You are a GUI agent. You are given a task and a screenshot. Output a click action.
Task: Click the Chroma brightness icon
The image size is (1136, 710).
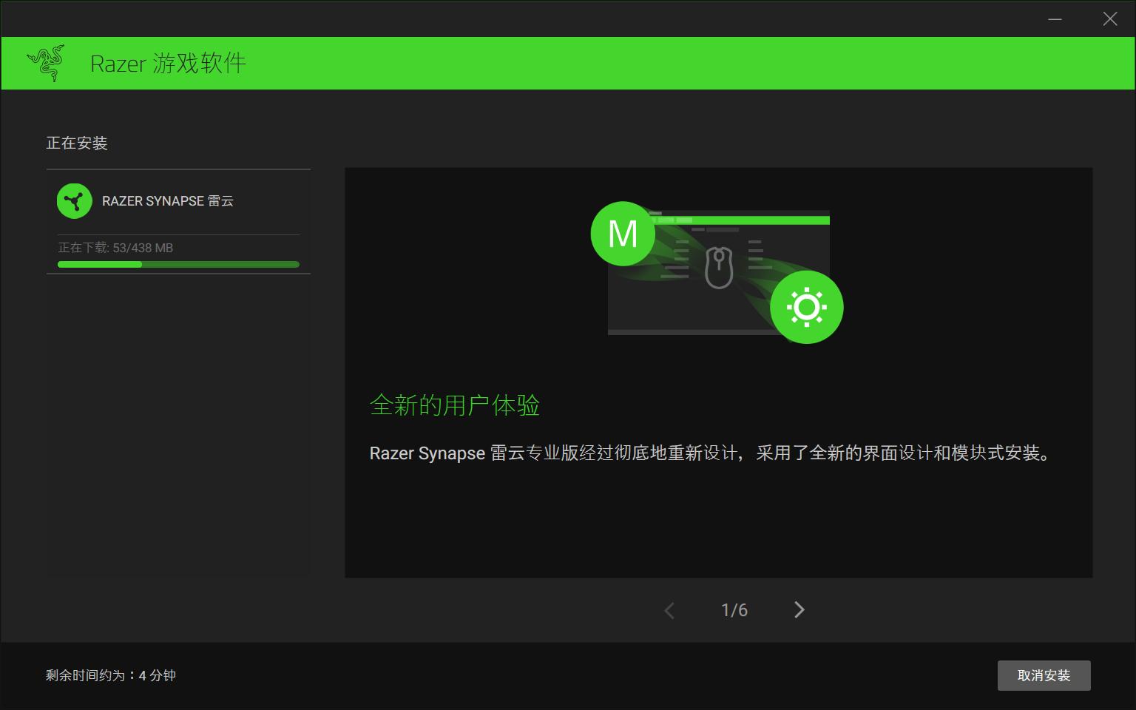[x=807, y=306]
